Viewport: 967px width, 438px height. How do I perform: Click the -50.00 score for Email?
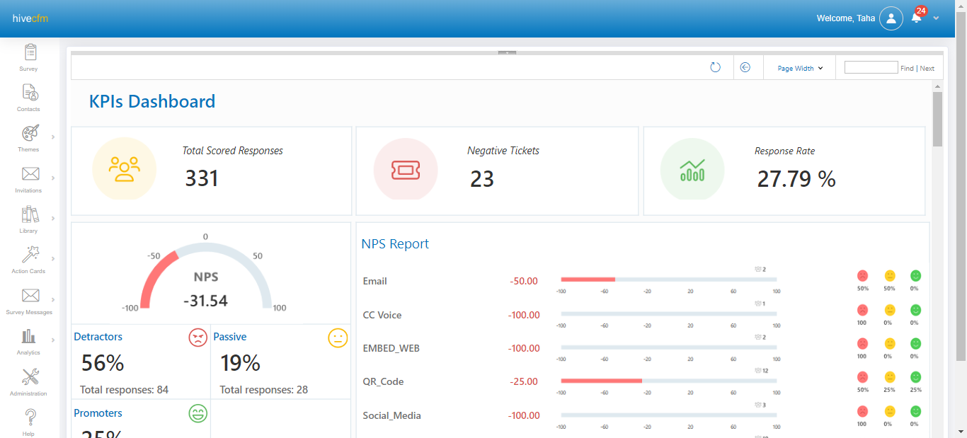tap(524, 281)
